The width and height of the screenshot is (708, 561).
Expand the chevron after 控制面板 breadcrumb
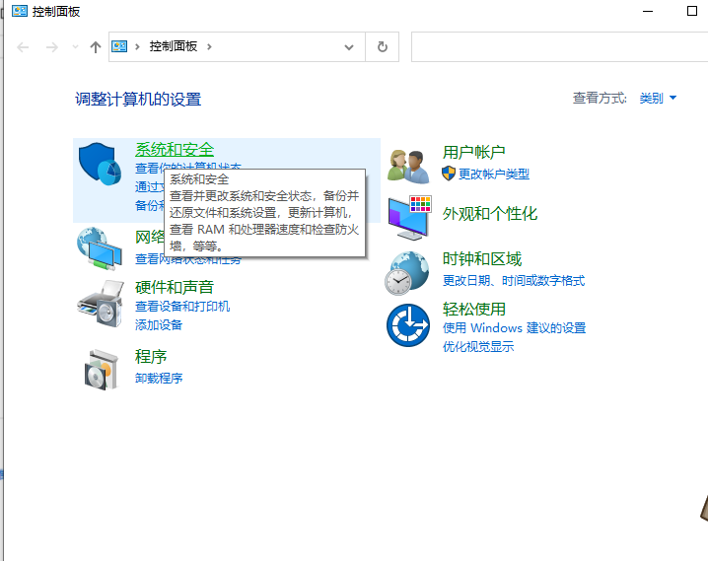coord(210,46)
